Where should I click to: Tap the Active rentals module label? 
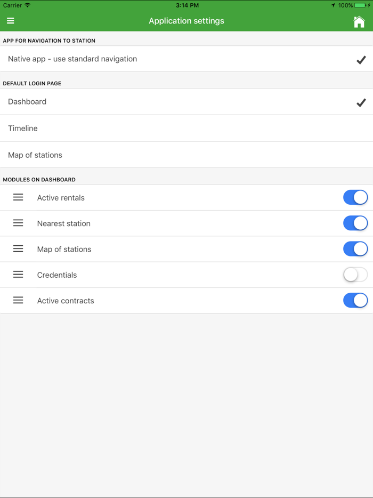61,198
